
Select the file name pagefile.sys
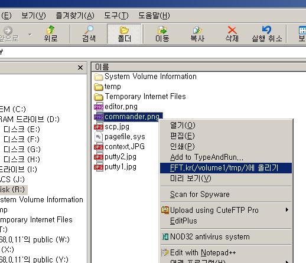click(x=125, y=137)
